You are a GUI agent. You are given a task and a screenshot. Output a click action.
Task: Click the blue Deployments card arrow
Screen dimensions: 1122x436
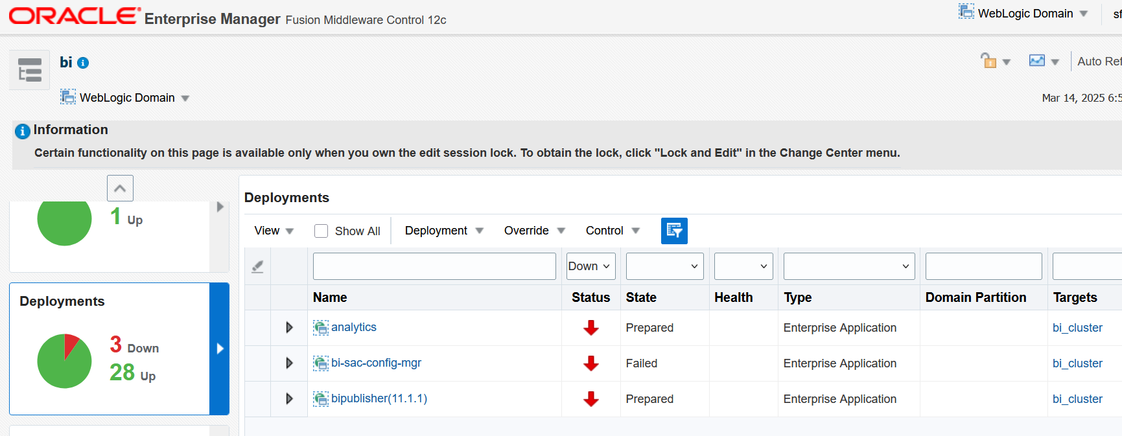click(220, 349)
